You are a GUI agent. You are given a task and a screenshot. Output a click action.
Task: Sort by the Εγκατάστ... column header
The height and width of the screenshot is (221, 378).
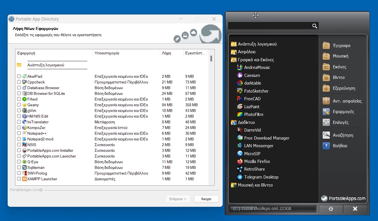point(195,53)
